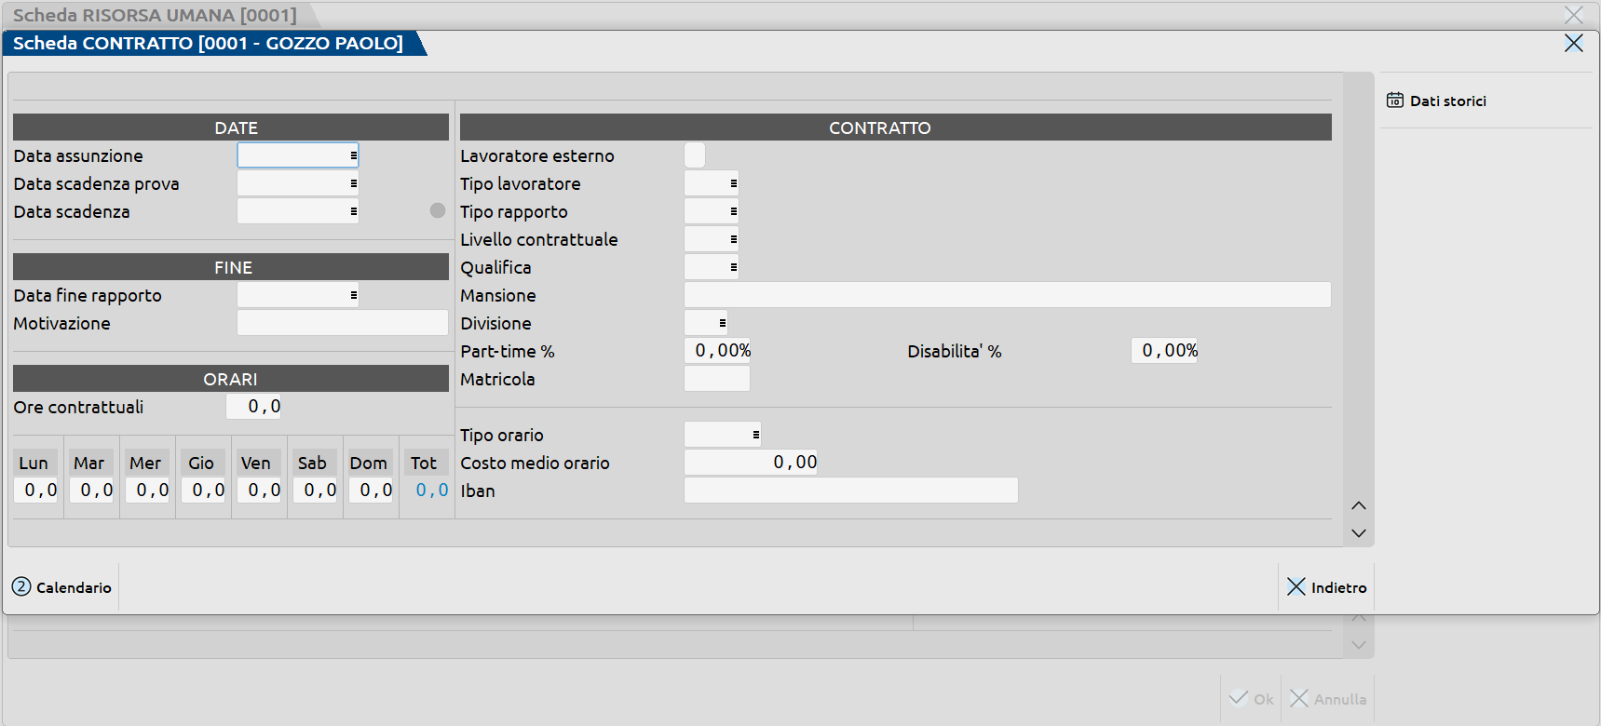
Task: Open Dati storici calendar icon
Action: 1394,101
